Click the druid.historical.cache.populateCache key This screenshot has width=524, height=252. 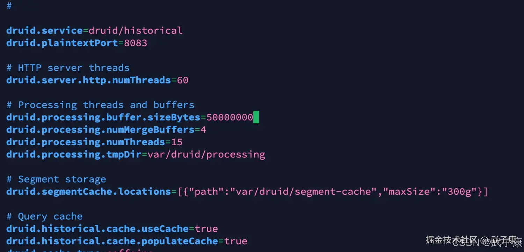point(112,241)
